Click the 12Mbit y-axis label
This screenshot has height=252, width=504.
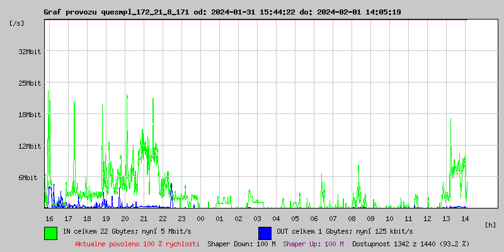(30, 146)
